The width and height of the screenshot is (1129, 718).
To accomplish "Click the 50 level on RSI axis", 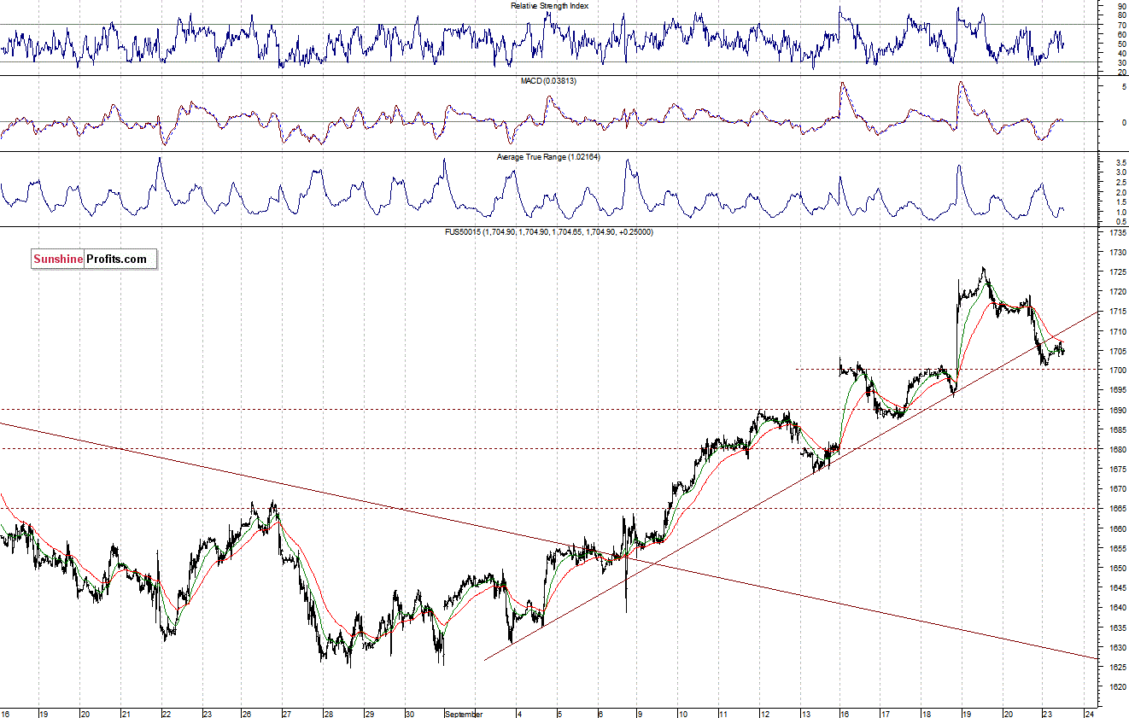I will point(1120,44).
